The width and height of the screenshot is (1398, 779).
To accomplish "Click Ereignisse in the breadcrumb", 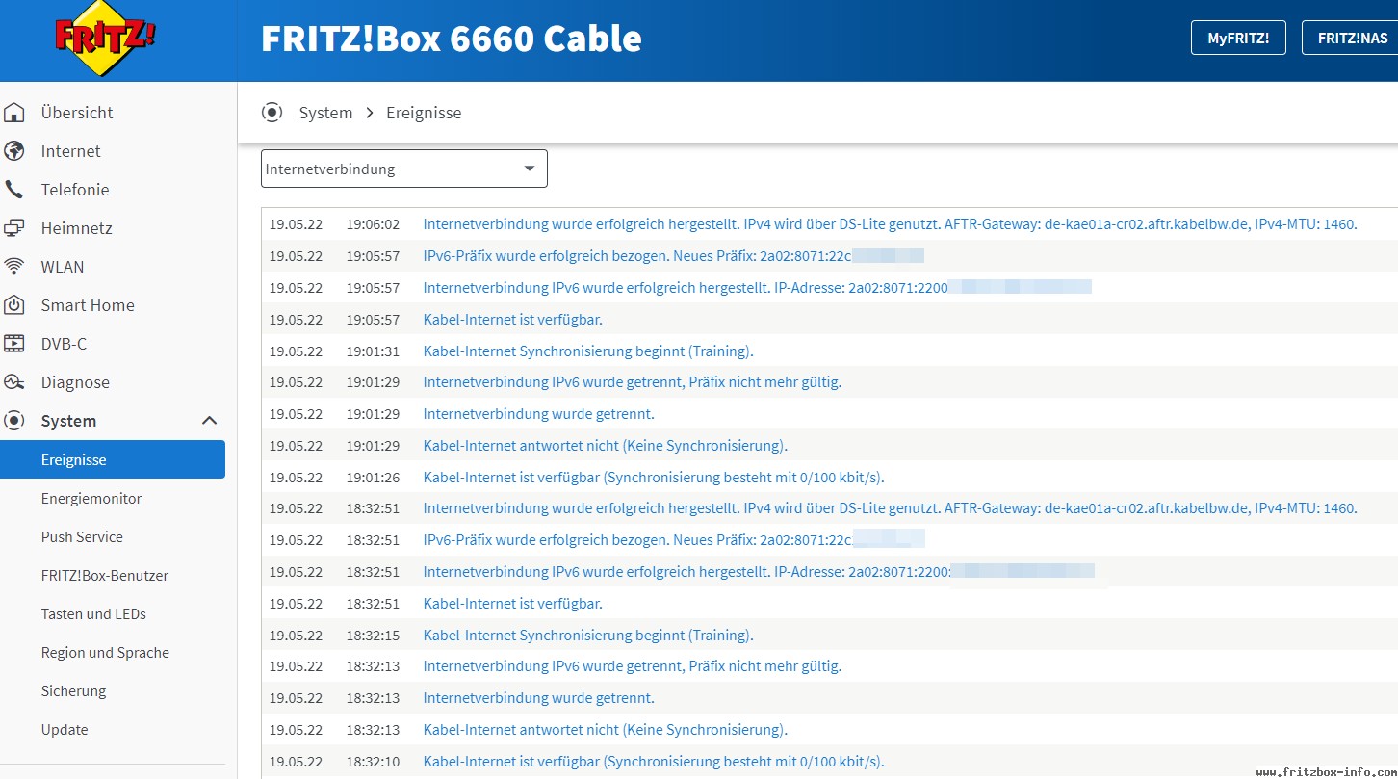I will click(424, 113).
